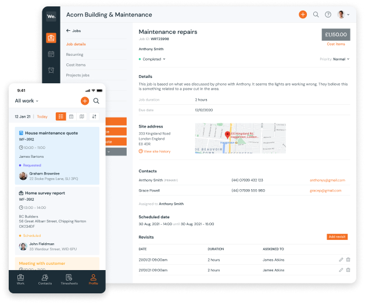
Task: Open the calendar icon in dark sidebar
Action: (x=51, y=54)
